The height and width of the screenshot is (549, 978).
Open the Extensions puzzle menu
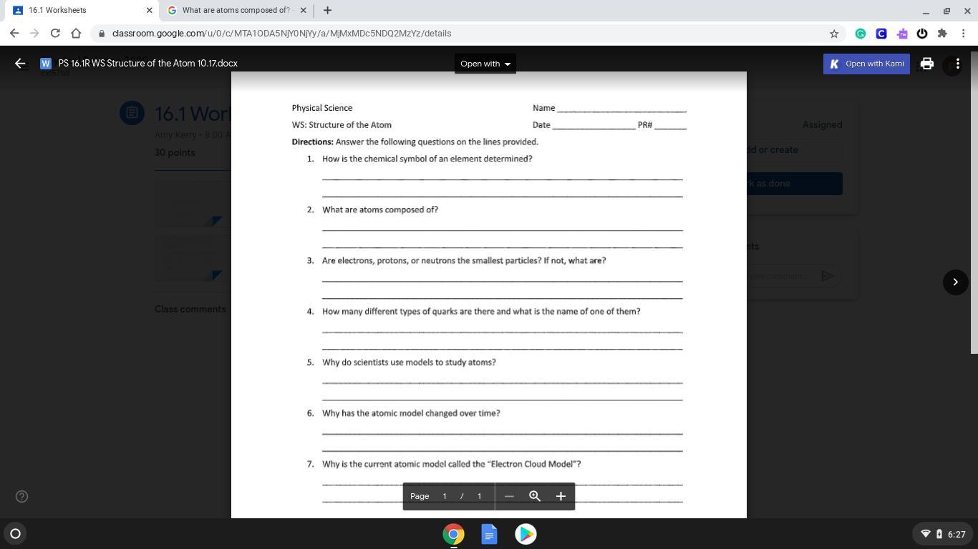click(942, 34)
